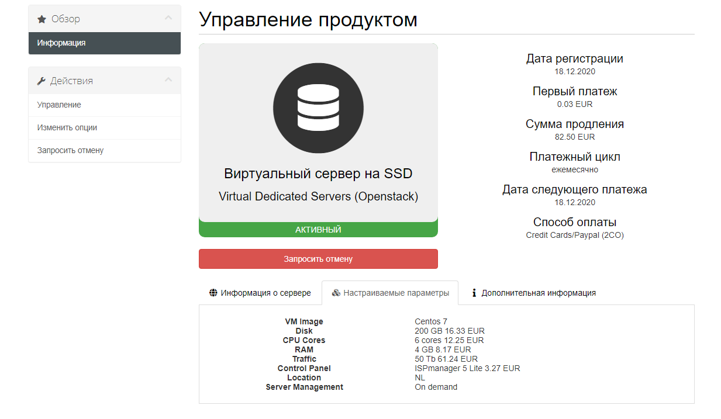Click the wrench icon beside Действия
721x419 pixels.
(x=41, y=81)
